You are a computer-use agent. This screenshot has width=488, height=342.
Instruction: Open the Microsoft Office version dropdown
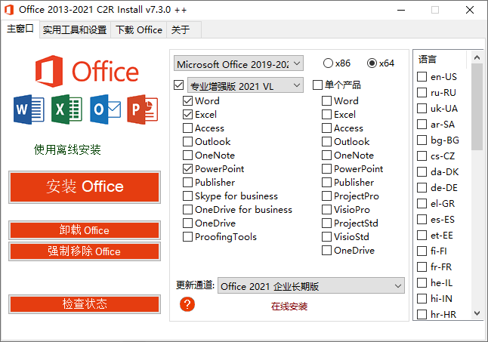238,63
